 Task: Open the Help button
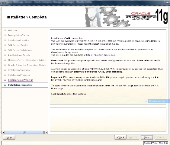click(9, 137)
